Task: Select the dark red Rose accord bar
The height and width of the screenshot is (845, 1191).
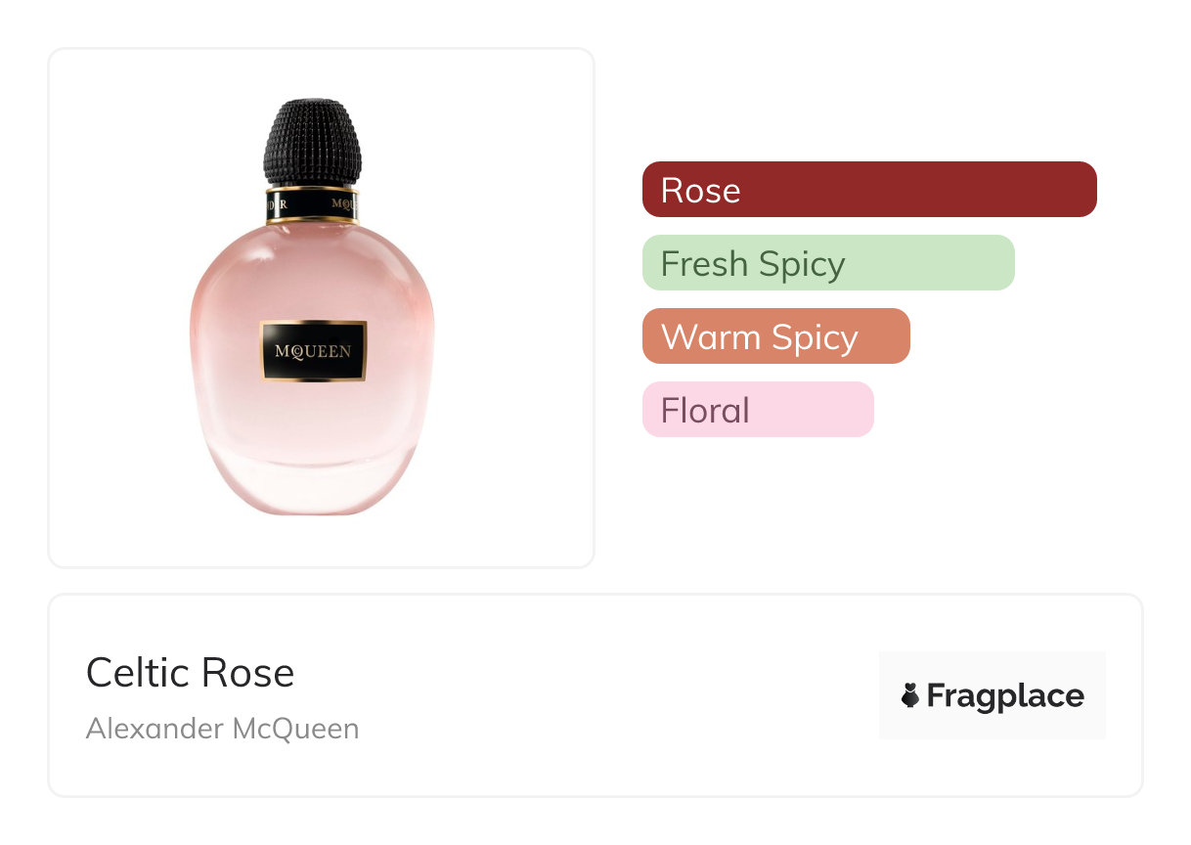Action: (x=869, y=189)
